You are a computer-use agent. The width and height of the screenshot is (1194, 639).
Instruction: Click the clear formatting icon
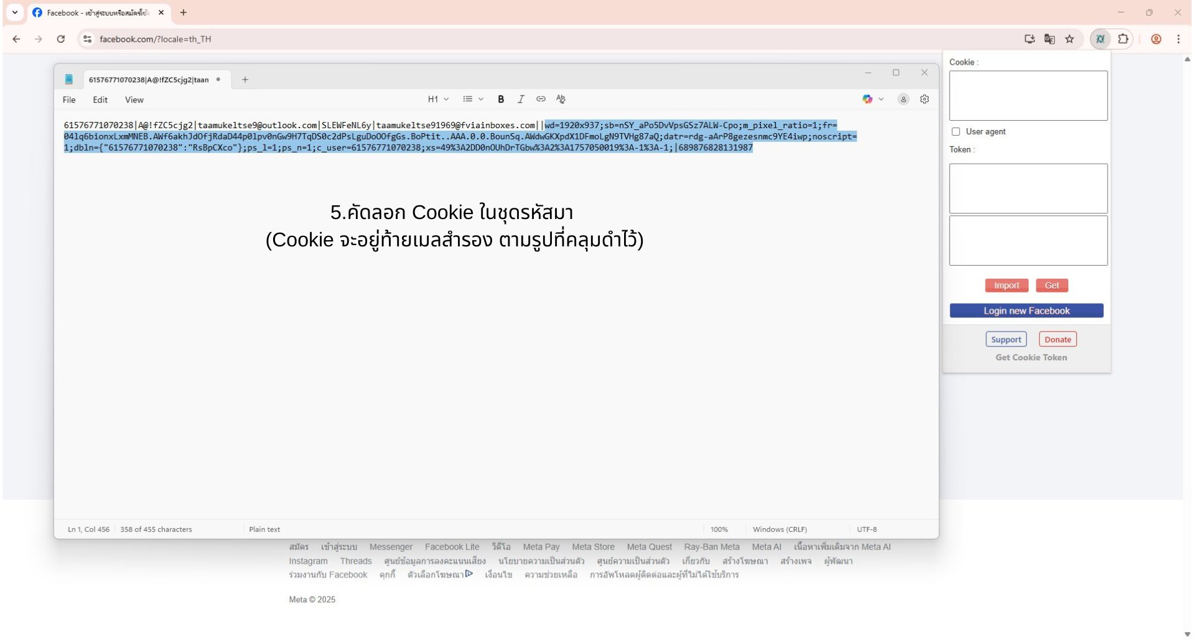tap(561, 100)
